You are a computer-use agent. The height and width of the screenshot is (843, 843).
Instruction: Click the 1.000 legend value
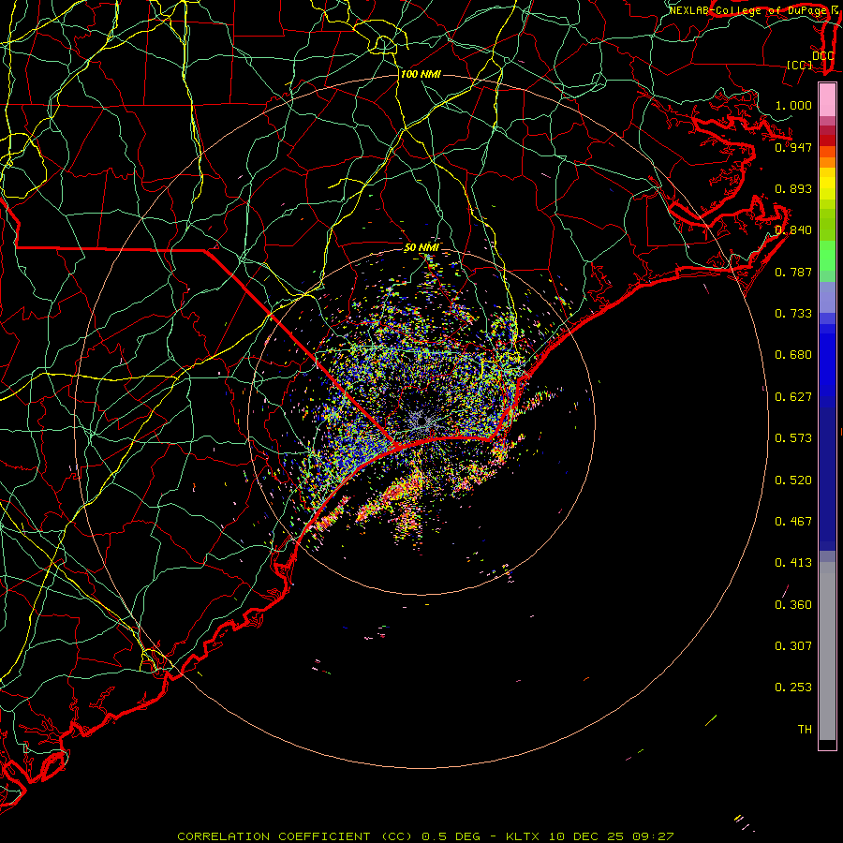(x=793, y=105)
